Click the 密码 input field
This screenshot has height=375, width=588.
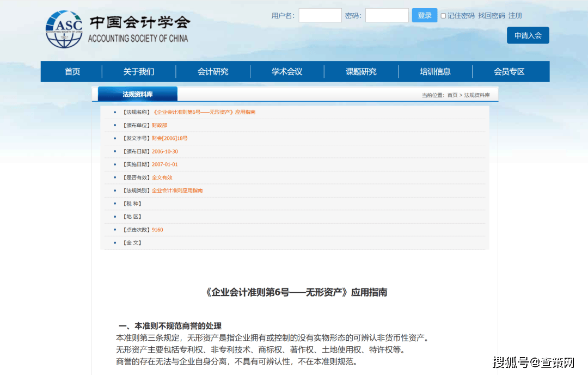tap(387, 16)
